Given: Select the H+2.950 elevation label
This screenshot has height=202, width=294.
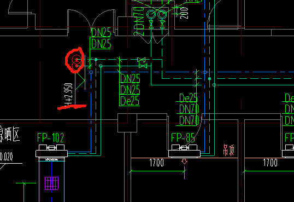Looking at the screenshot, I should point(68,94).
